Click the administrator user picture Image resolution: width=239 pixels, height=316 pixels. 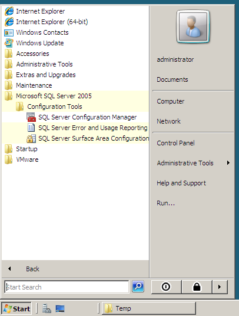pyautogui.click(x=193, y=26)
